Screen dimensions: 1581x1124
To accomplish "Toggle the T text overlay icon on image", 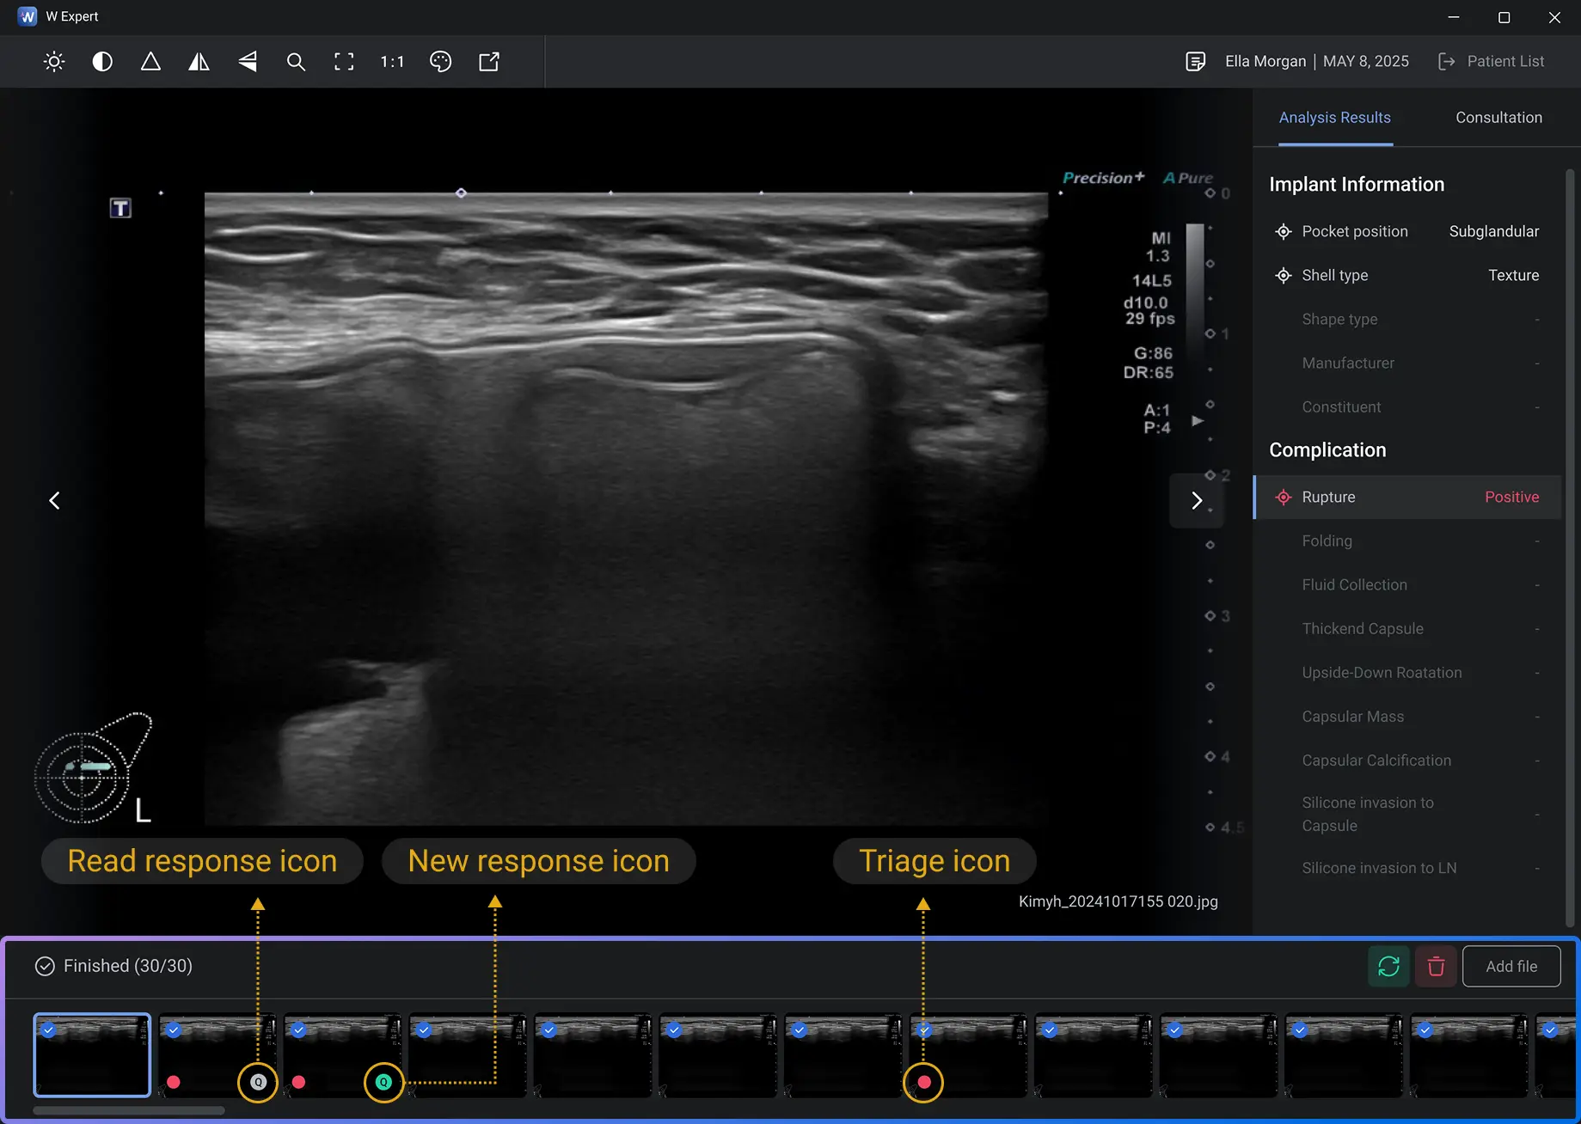I will pos(120,208).
